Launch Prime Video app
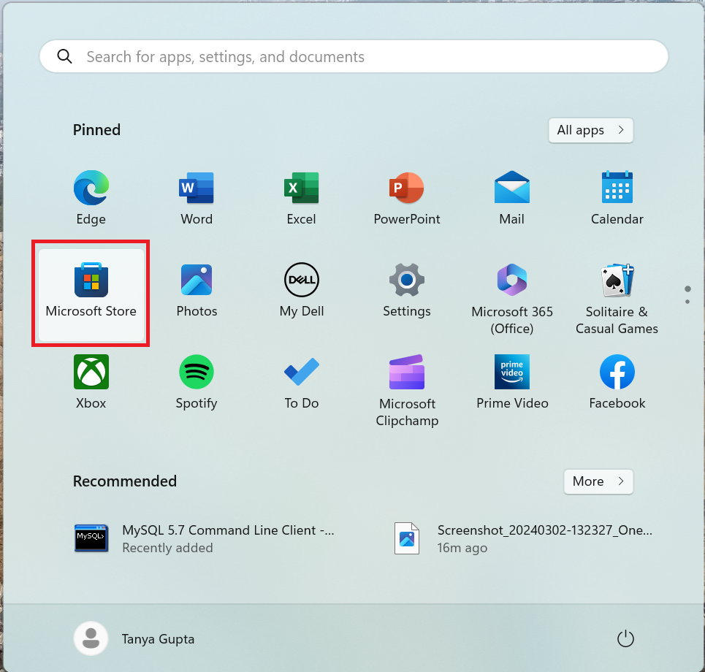This screenshot has width=705, height=672. pos(512,382)
